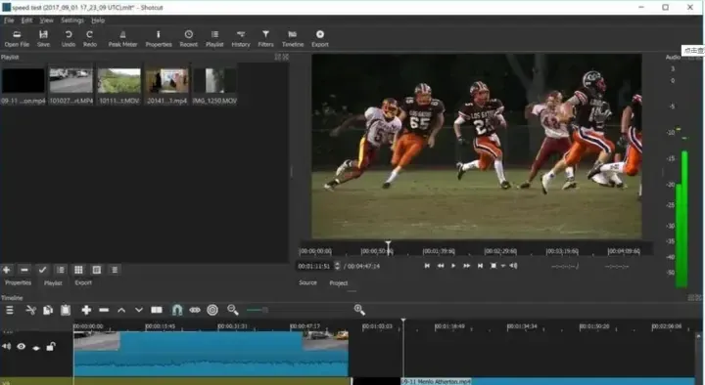This screenshot has height=385, width=705.
Task: Cut the selected timeline clip with the scissors
Action: pos(30,310)
